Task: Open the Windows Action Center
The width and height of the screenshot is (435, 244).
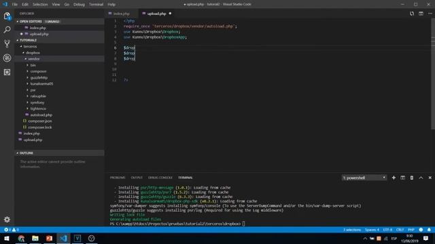Action: click(x=425, y=238)
